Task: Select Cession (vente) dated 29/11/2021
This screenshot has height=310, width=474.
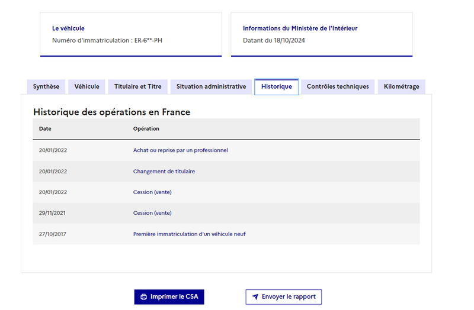Action: click(152, 213)
